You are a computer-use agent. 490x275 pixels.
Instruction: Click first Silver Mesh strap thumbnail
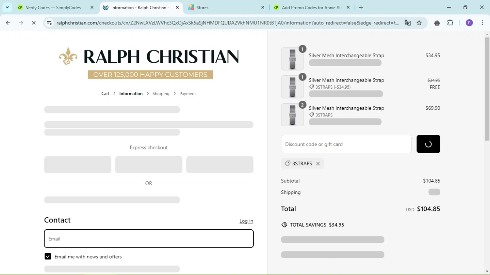[292, 59]
